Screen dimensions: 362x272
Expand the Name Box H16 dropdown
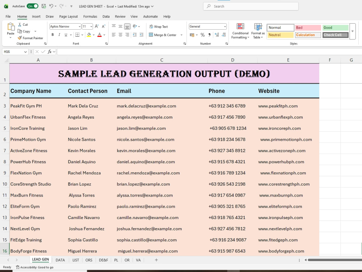(25, 51)
